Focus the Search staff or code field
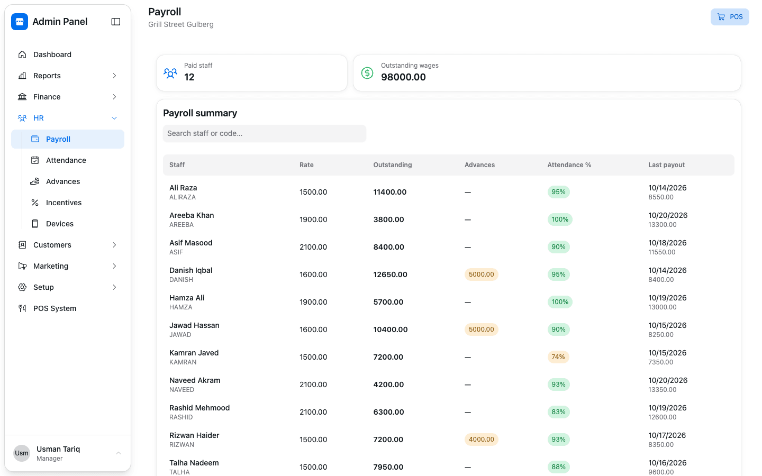 265,133
